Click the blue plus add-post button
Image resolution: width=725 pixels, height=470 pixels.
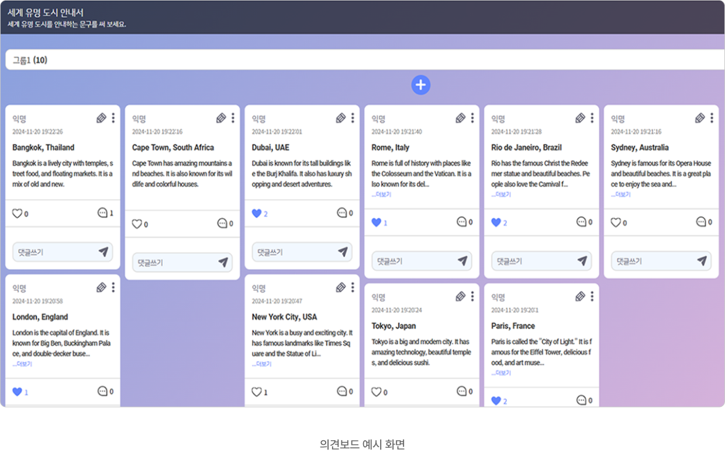(420, 85)
